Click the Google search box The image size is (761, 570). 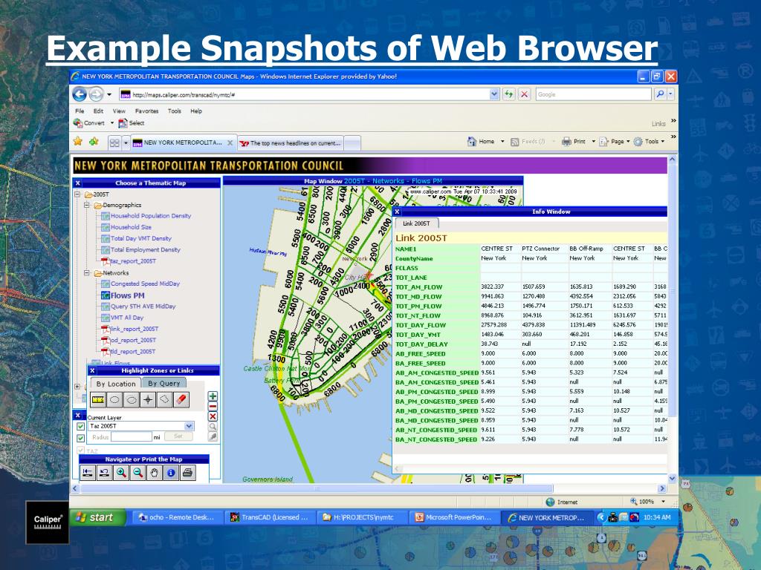coord(593,94)
